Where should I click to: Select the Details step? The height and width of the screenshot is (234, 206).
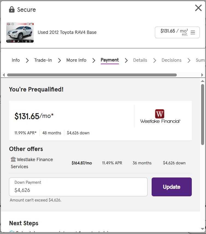[140, 60]
